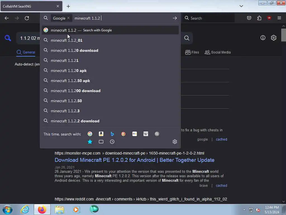Select suggestion 'minecraft 1.1.200 download'
The width and height of the screenshot is (286, 215).
[x=110, y=91]
